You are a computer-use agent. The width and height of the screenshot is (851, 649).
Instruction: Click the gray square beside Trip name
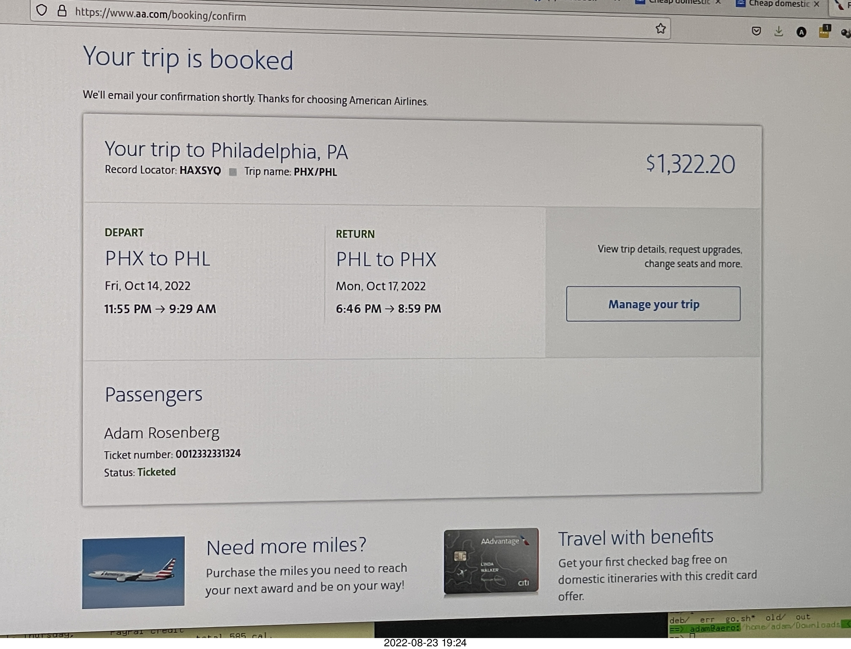pos(232,172)
